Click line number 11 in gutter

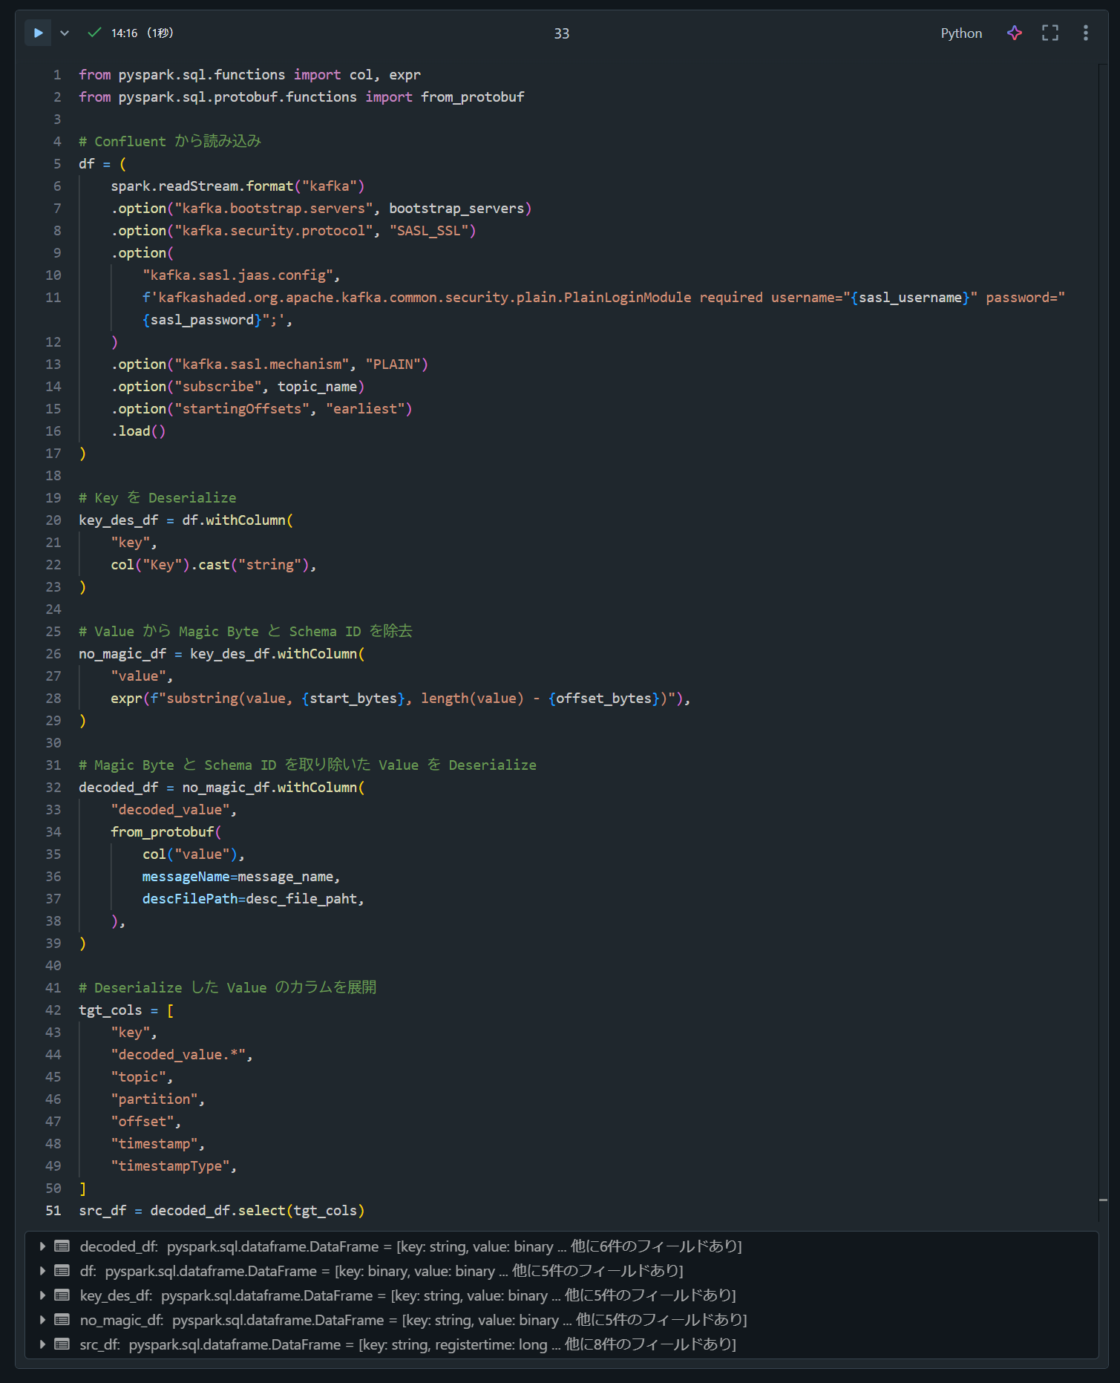[x=53, y=297]
